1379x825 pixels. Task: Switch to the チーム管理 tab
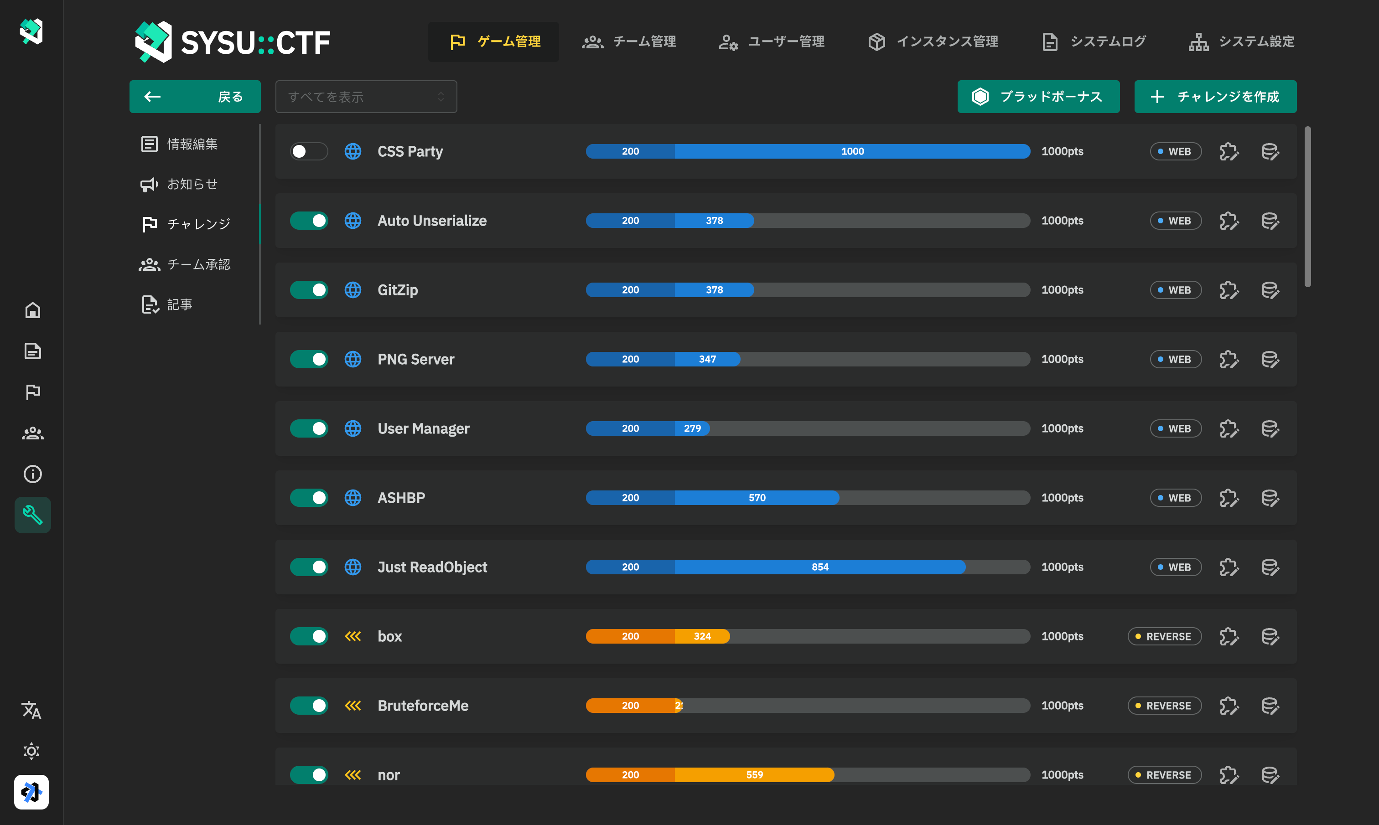tap(629, 41)
